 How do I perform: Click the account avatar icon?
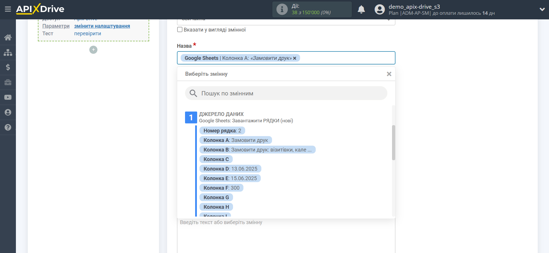tap(380, 10)
